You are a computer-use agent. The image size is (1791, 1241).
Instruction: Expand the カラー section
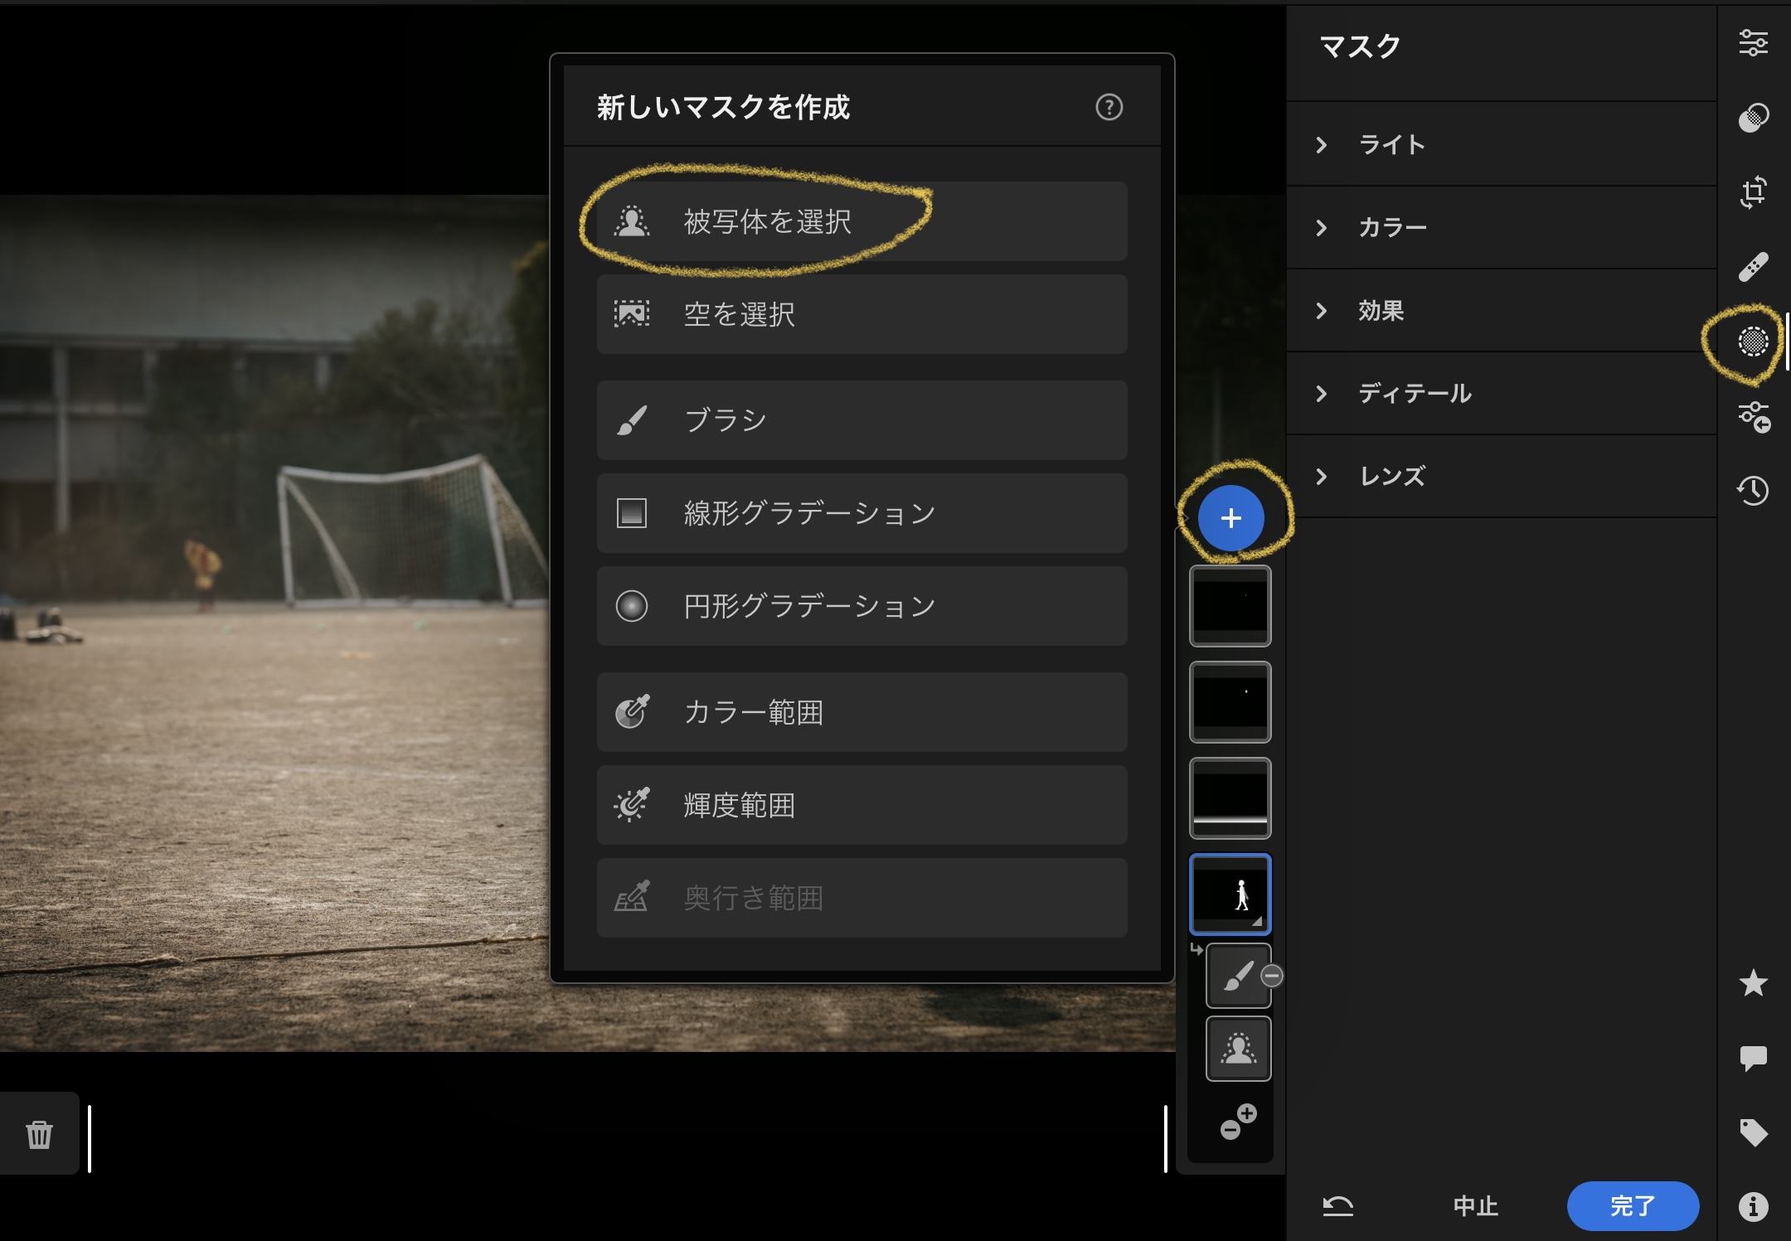click(x=1391, y=228)
